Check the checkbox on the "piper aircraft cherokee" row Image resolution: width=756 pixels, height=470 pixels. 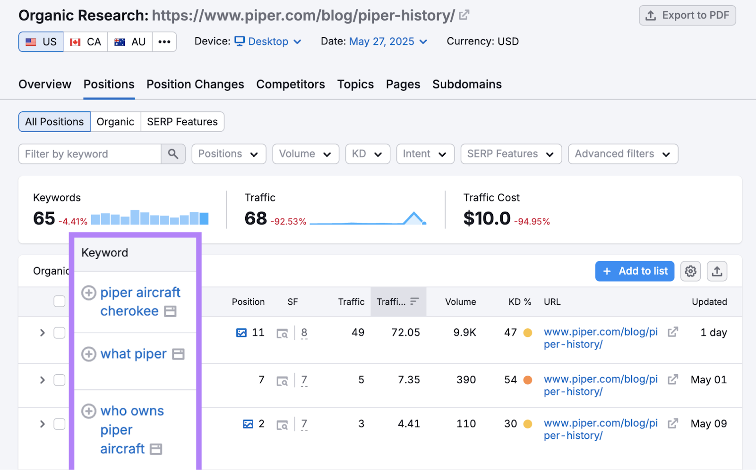coord(60,333)
